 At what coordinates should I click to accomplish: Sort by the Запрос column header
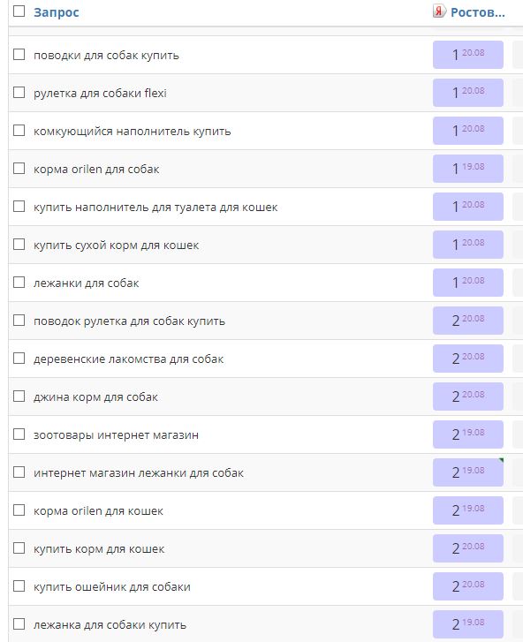point(57,12)
